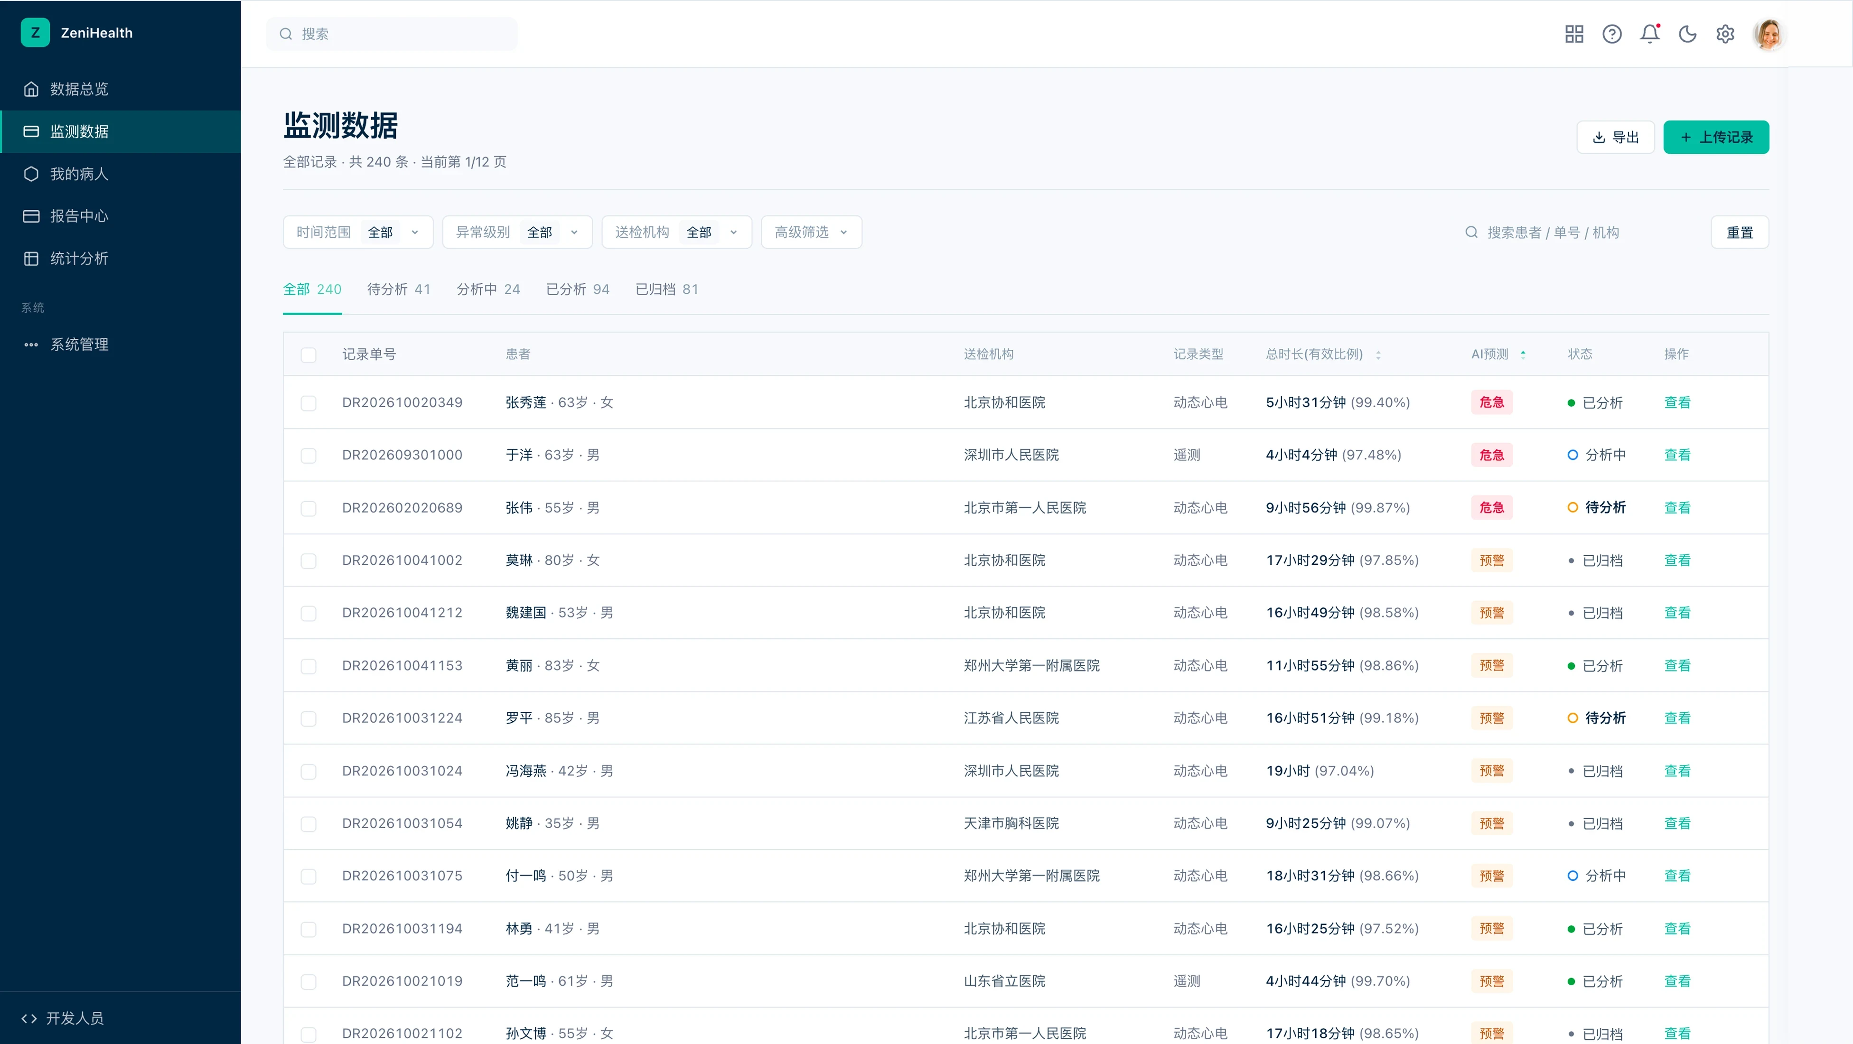Sort by the 总时长 column arrows
1853x1044 pixels.
pyautogui.click(x=1378, y=354)
